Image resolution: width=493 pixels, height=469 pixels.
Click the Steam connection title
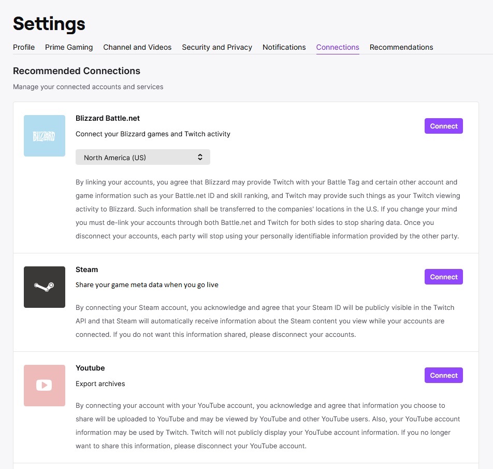point(86,269)
